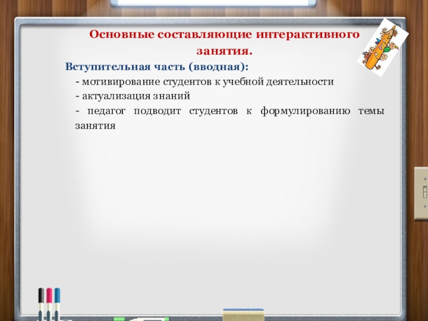Screen dimensions: 428x321
Task: Click the word 'занятия' under the last bullet
Action: [95, 126]
